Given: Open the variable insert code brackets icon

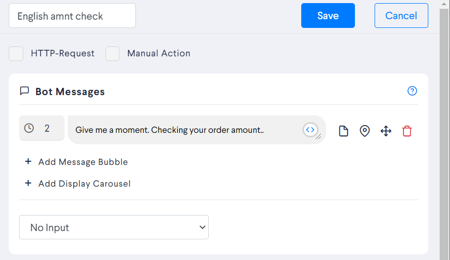Looking at the screenshot, I should pos(310,130).
